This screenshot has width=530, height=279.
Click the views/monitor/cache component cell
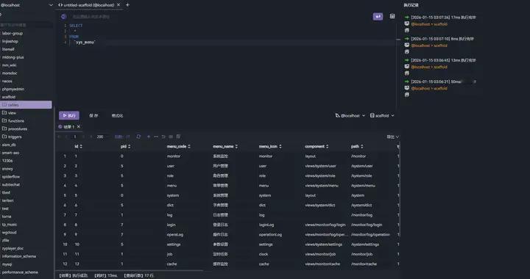[x=322, y=264]
